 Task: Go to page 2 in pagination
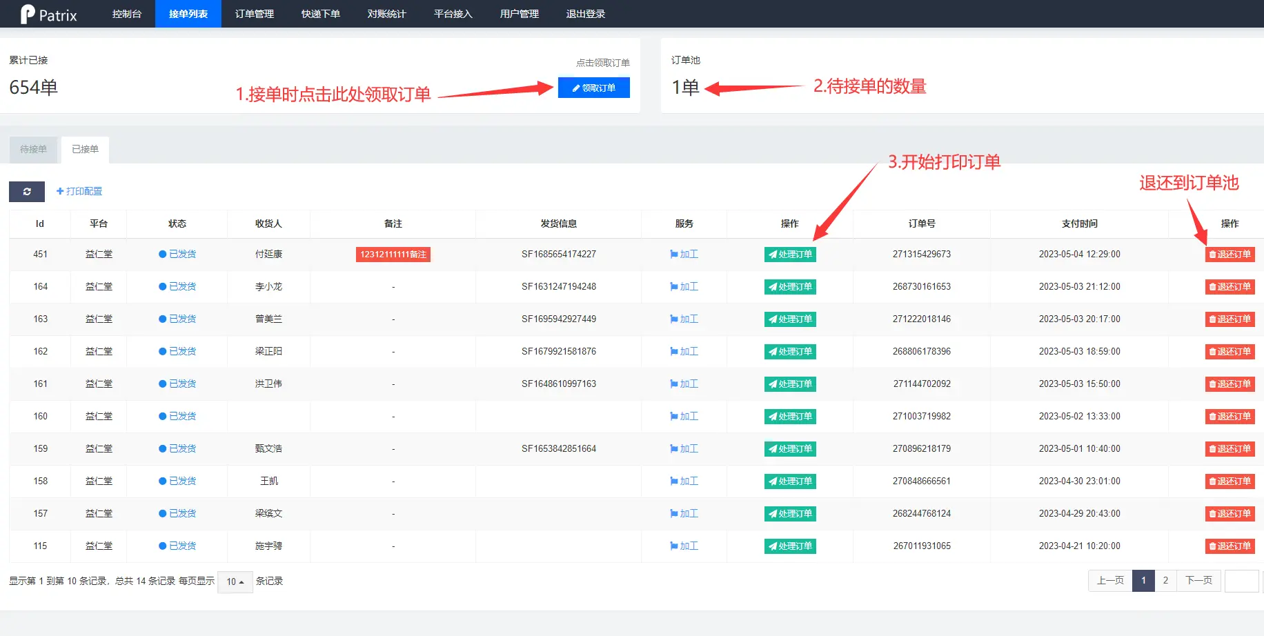tap(1165, 581)
